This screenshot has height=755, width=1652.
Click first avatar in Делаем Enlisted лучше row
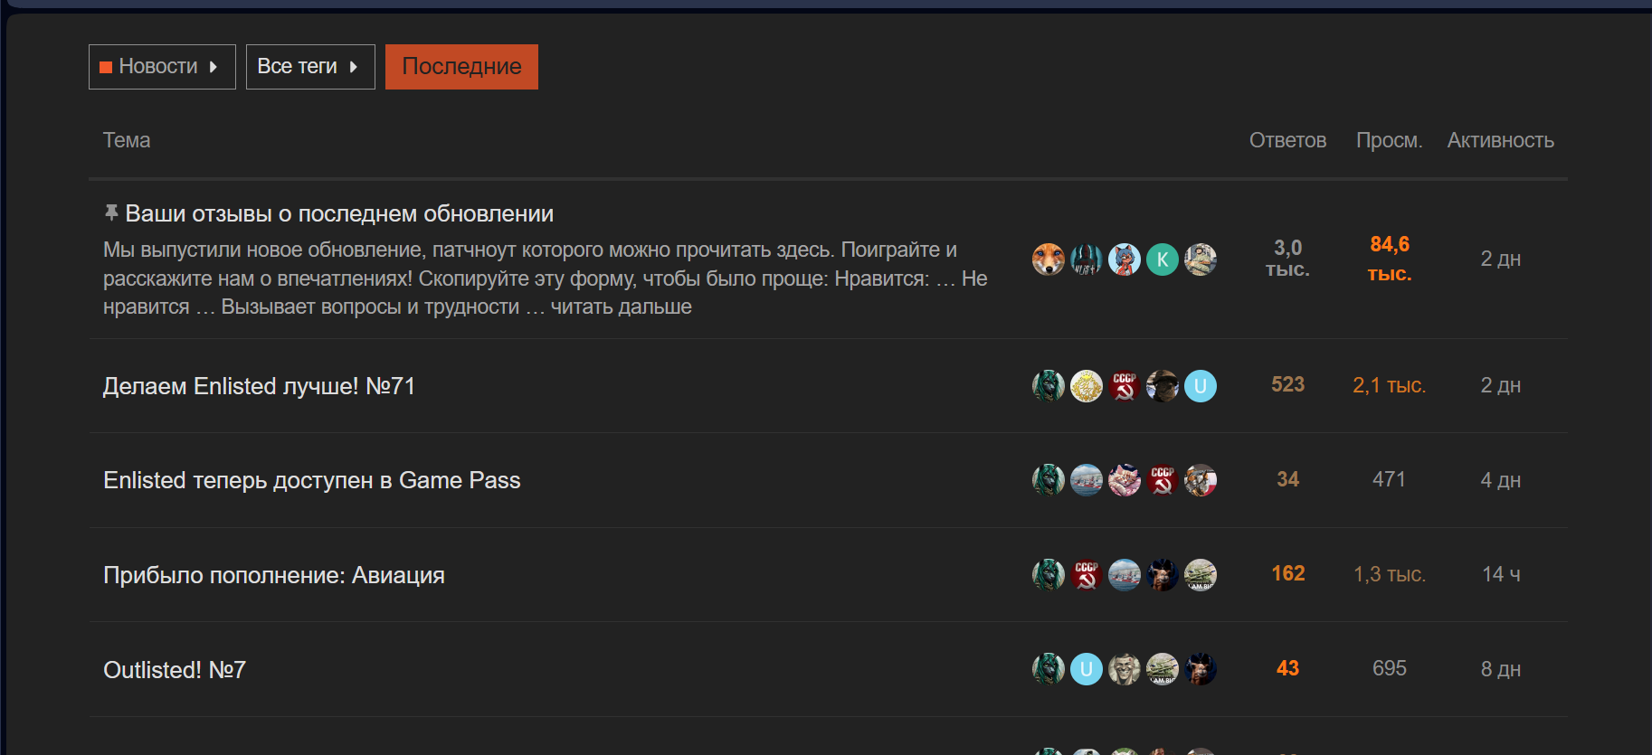(1049, 386)
